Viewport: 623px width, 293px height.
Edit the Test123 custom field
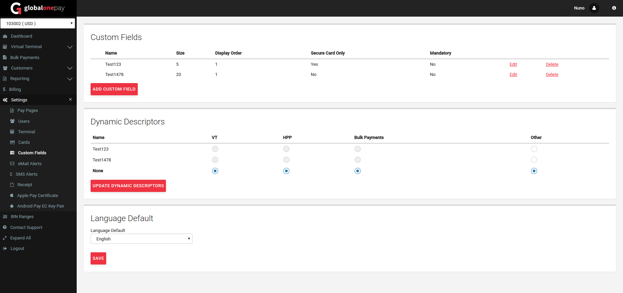[x=513, y=64]
